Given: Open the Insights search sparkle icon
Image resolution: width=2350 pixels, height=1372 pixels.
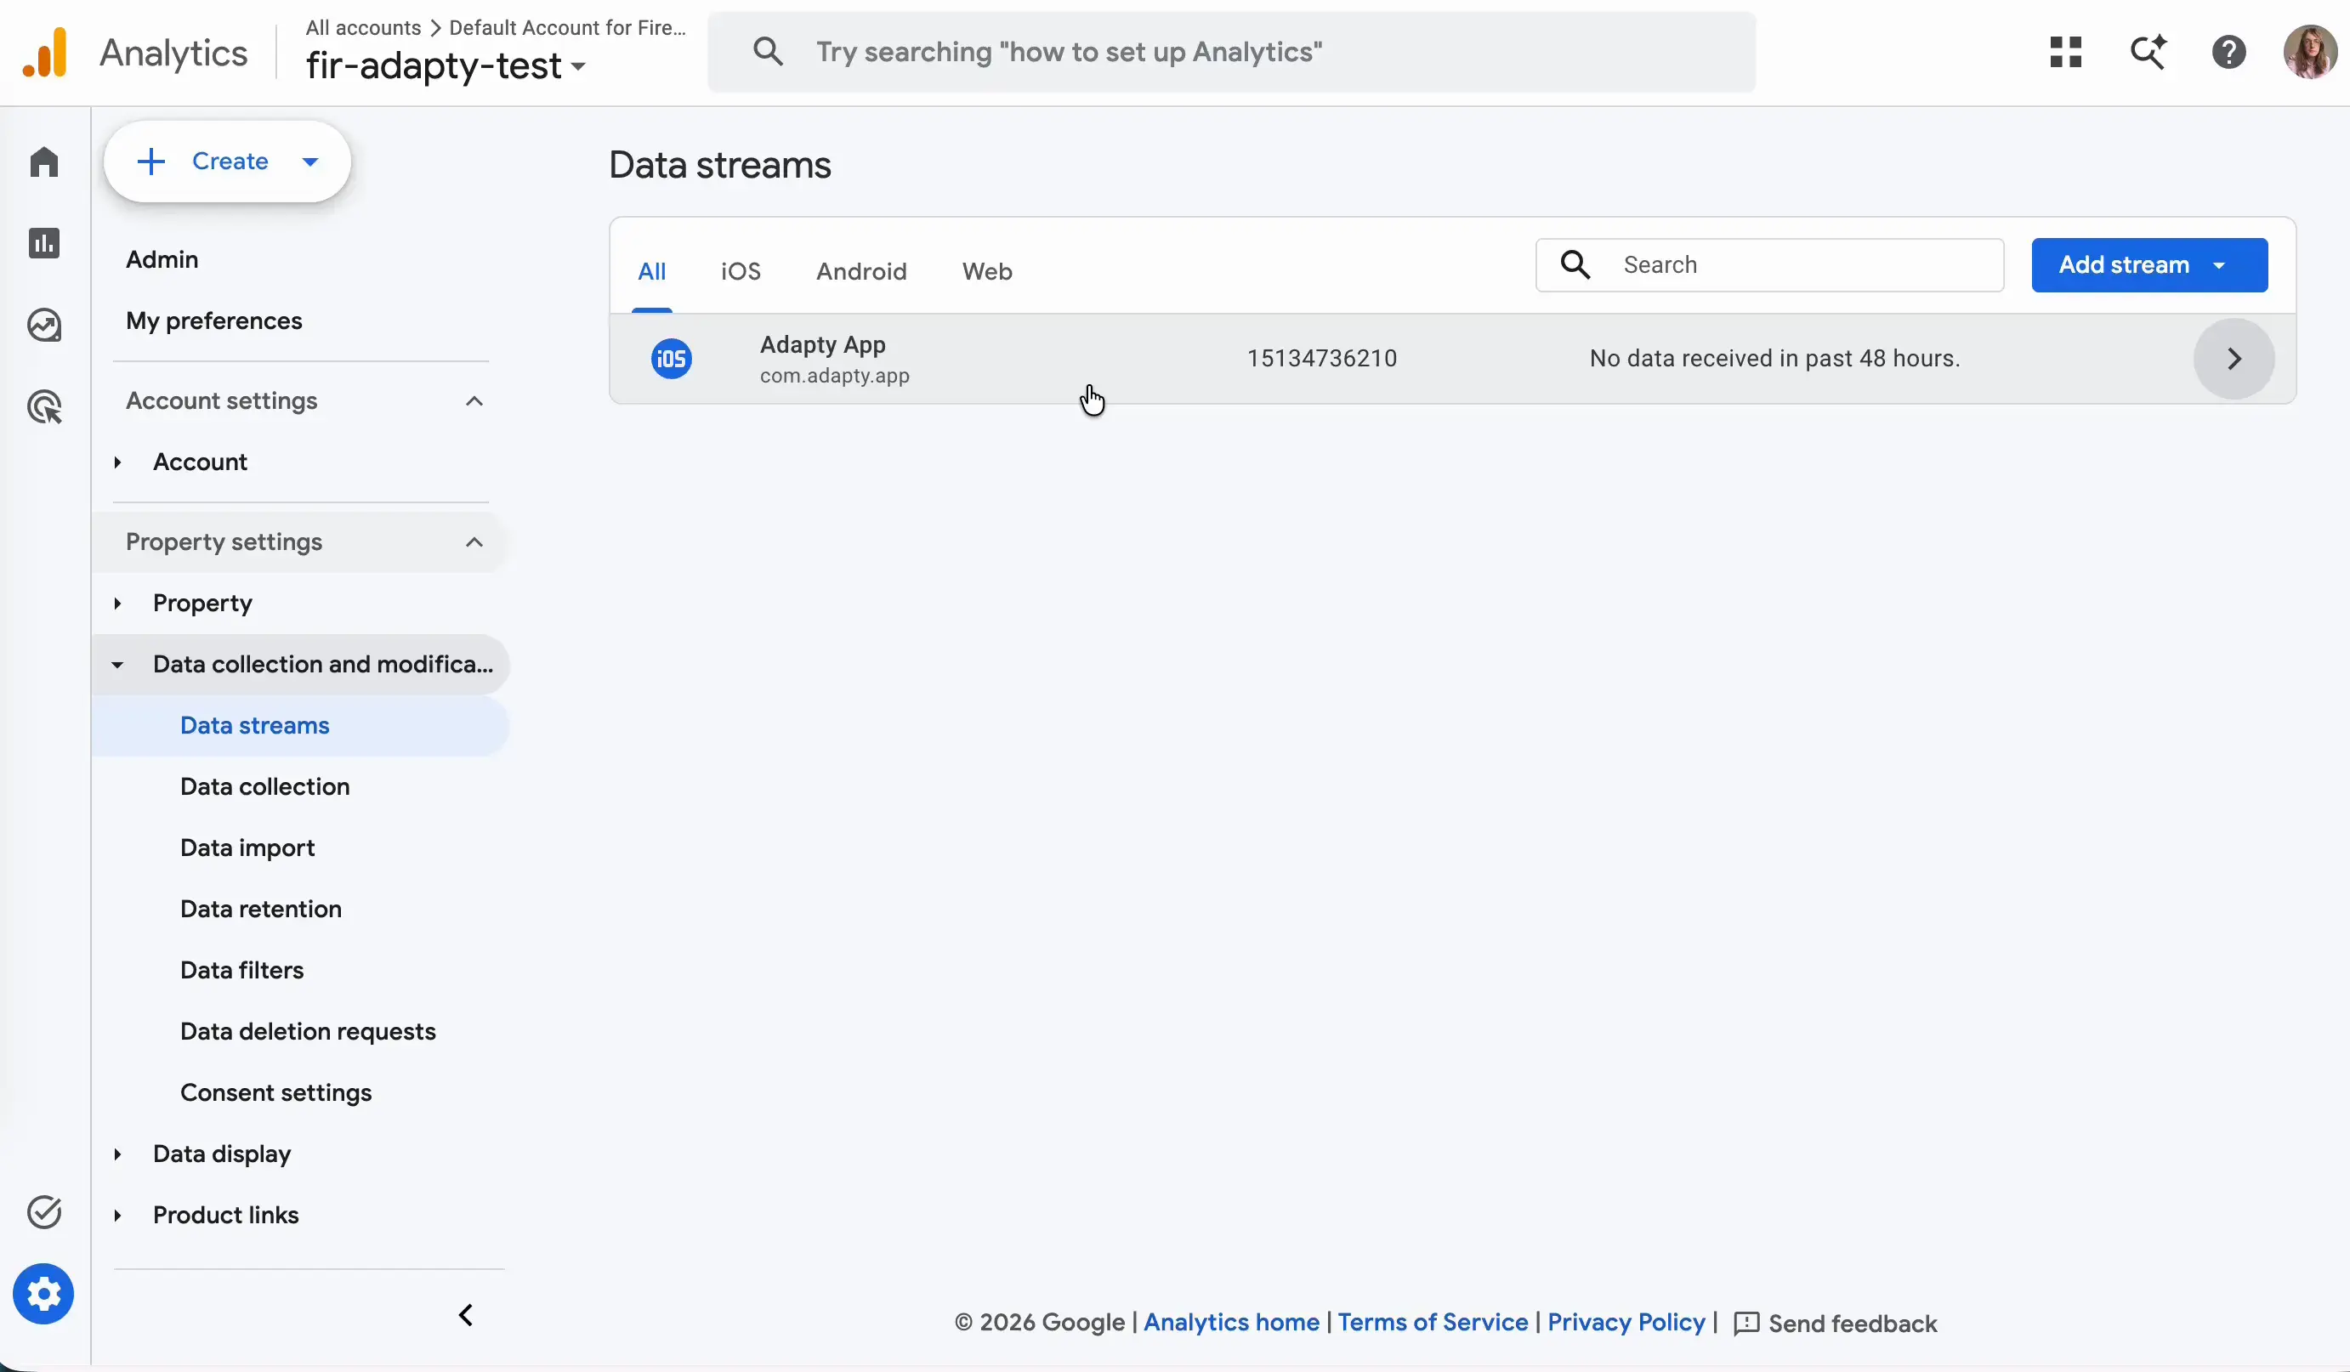Looking at the screenshot, I should click(x=2148, y=52).
